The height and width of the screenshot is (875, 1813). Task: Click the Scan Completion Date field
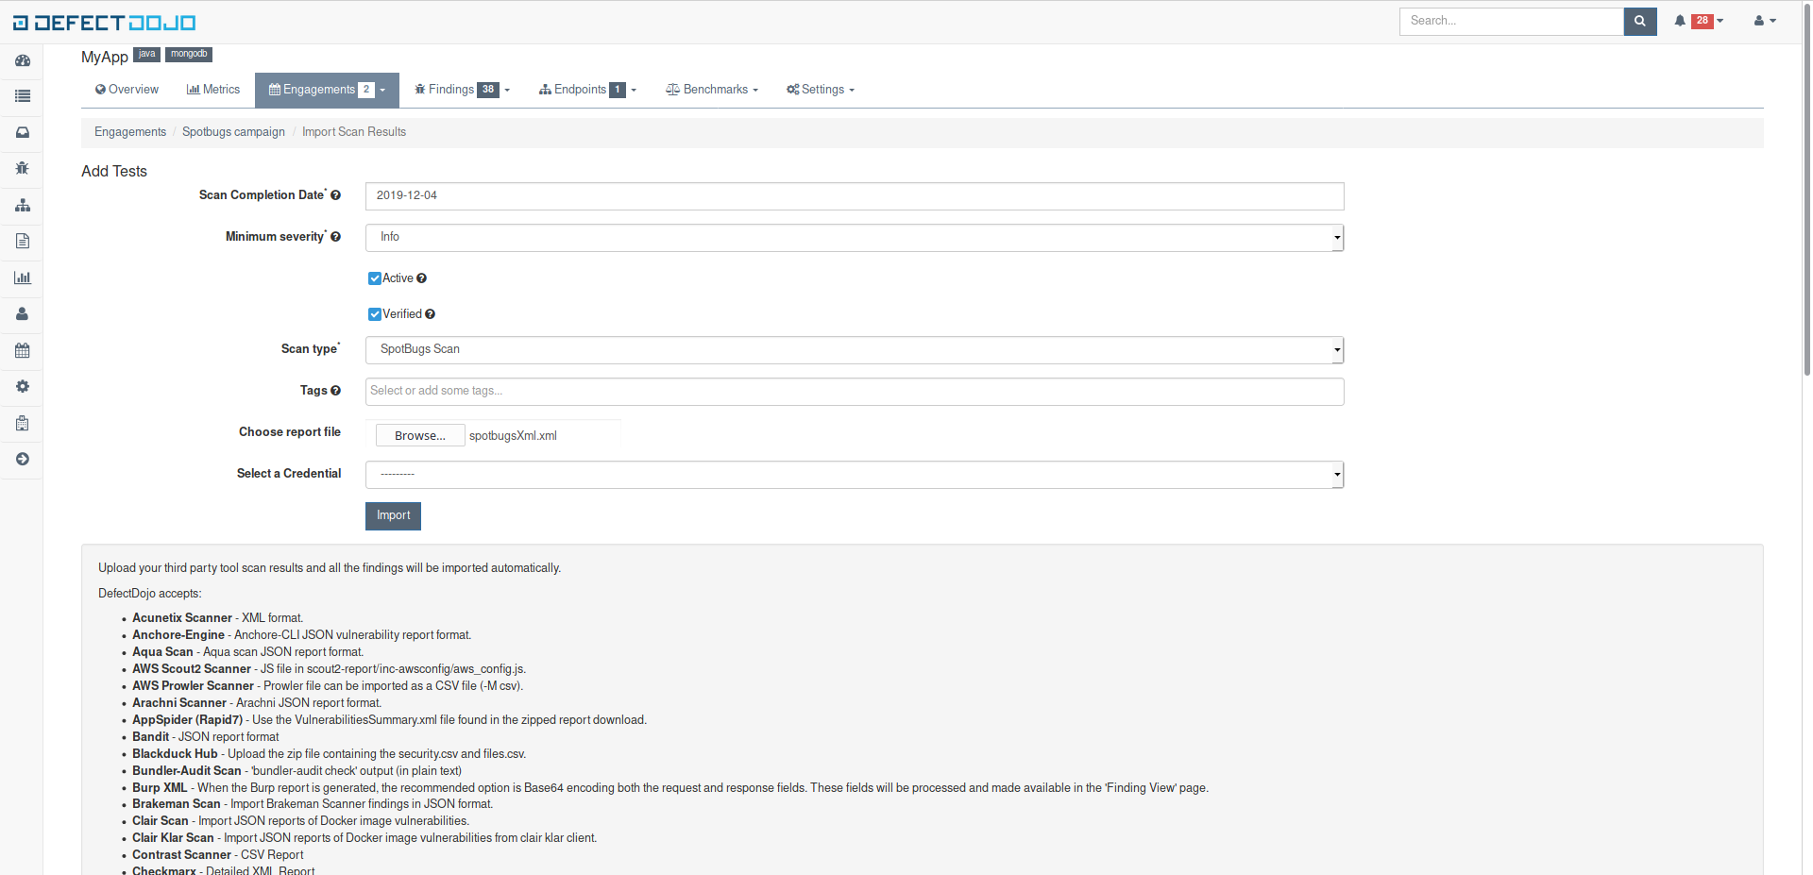pyautogui.click(x=855, y=196)
